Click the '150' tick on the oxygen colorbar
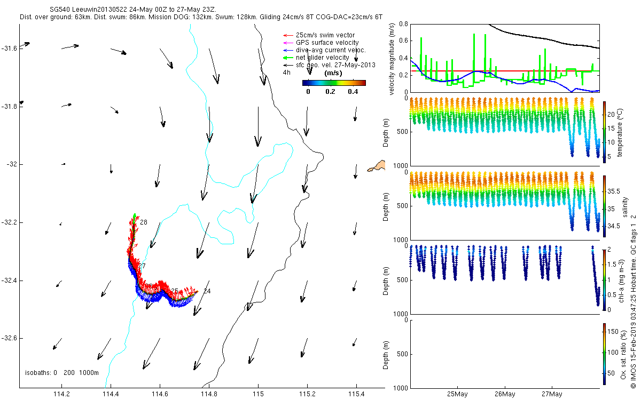641x400 pixels. [x=613, y=331]
